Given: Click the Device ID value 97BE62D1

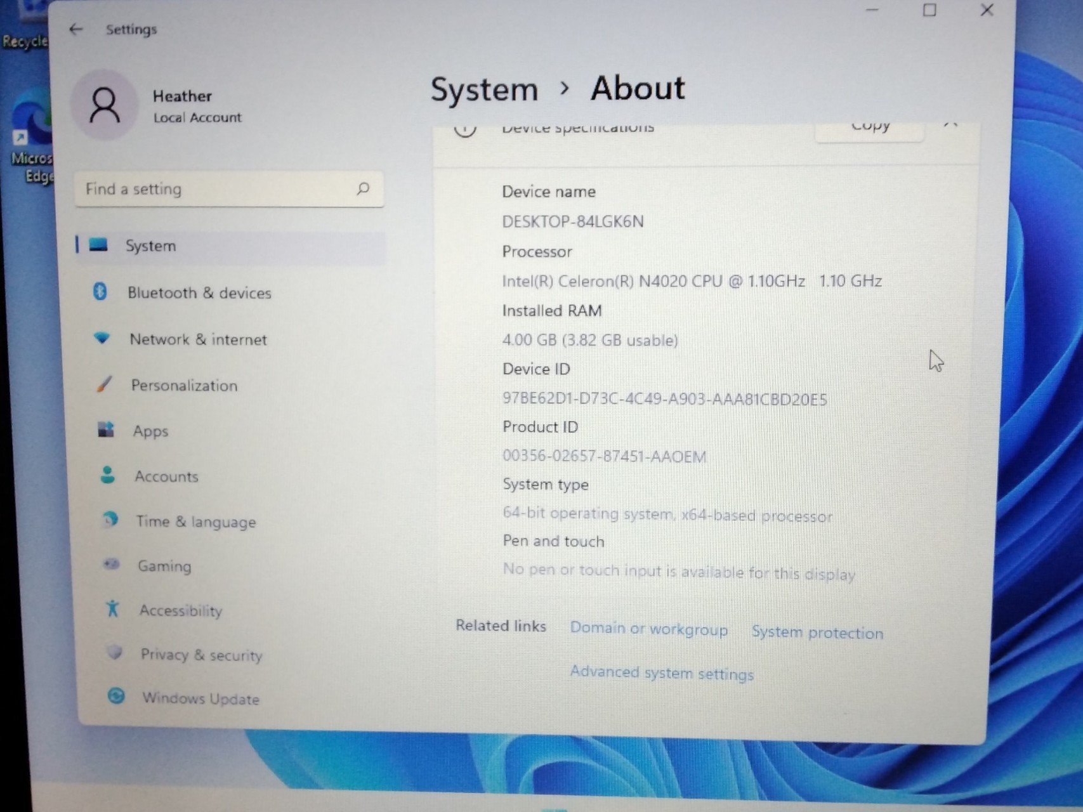Looking at the screenshot, I should point(664,399).
